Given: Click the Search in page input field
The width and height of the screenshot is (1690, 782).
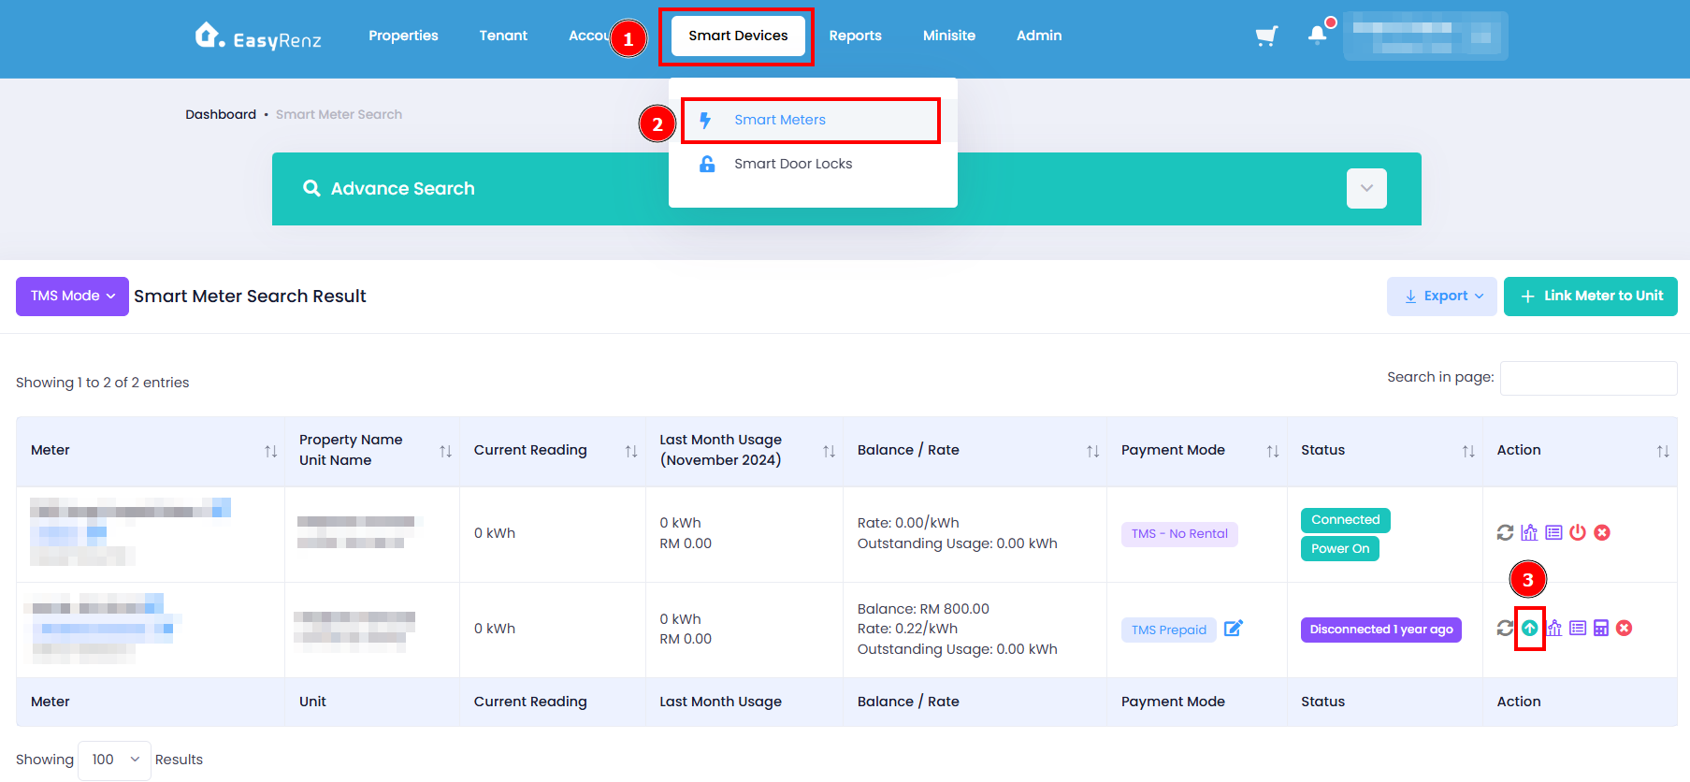Looking at the screenshot, I should (x=1588, y=378).
